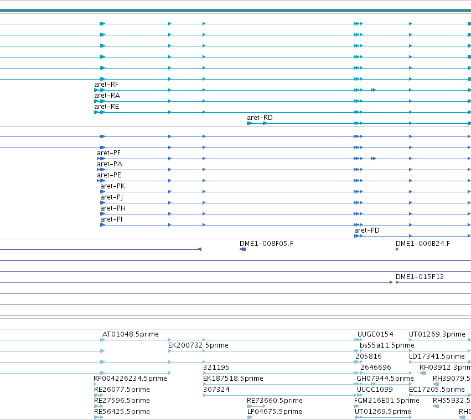Select the aret-PA protein label
The image size is (471, 420).
[110, 164]
